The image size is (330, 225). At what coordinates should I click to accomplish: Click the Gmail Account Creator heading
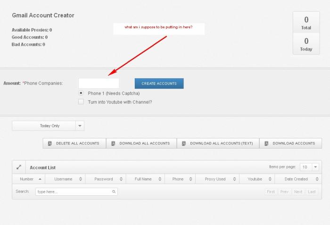pyautogui.click(x=43, y=16)
